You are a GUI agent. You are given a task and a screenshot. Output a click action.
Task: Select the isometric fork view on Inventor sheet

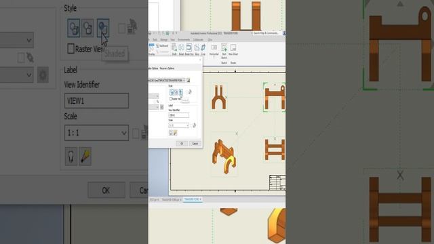[224, 157]
